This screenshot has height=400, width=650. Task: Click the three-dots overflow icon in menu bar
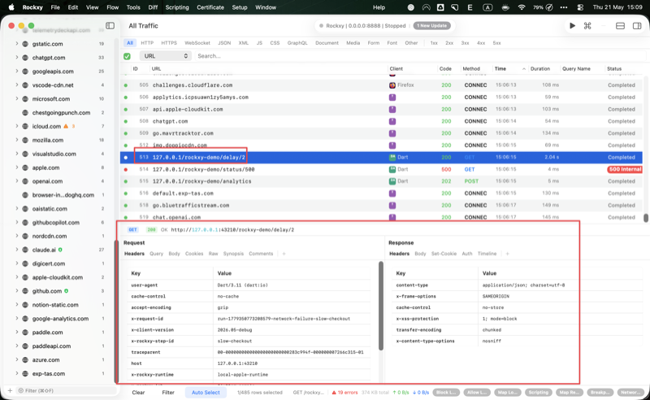pyautogui.click(x=564, y=7)
